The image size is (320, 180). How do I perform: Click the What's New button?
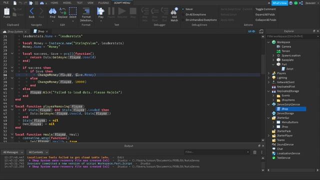click(279, 3)
